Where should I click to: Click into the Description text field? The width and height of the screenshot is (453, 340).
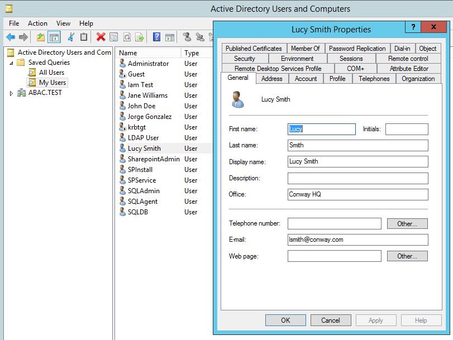click(357, 179)
